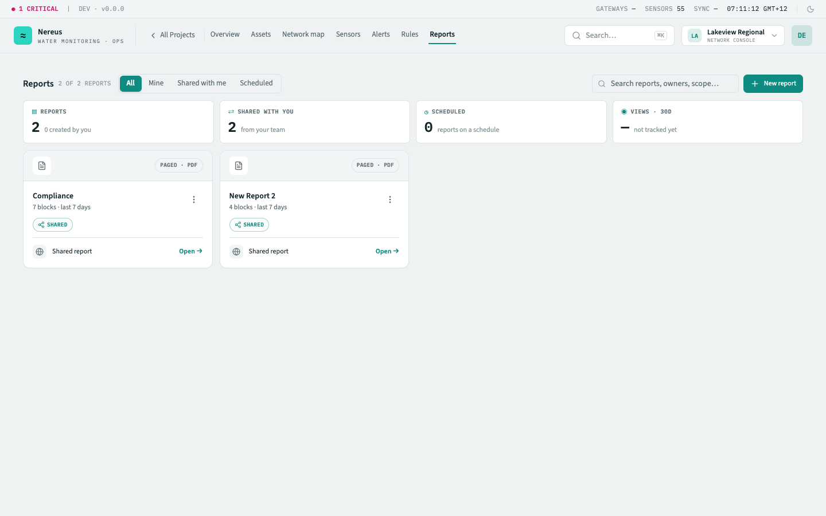This screenshot has width=826, height=516.
Task: Click the 1 Critical status indicator
Action: [35, 9]
